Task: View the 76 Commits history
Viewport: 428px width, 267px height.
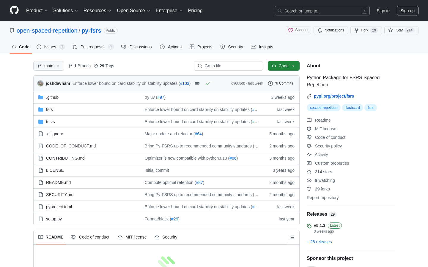Action: [x=281, y=83]
